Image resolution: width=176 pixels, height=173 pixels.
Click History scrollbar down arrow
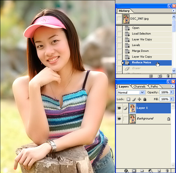[x=174, y=70]
